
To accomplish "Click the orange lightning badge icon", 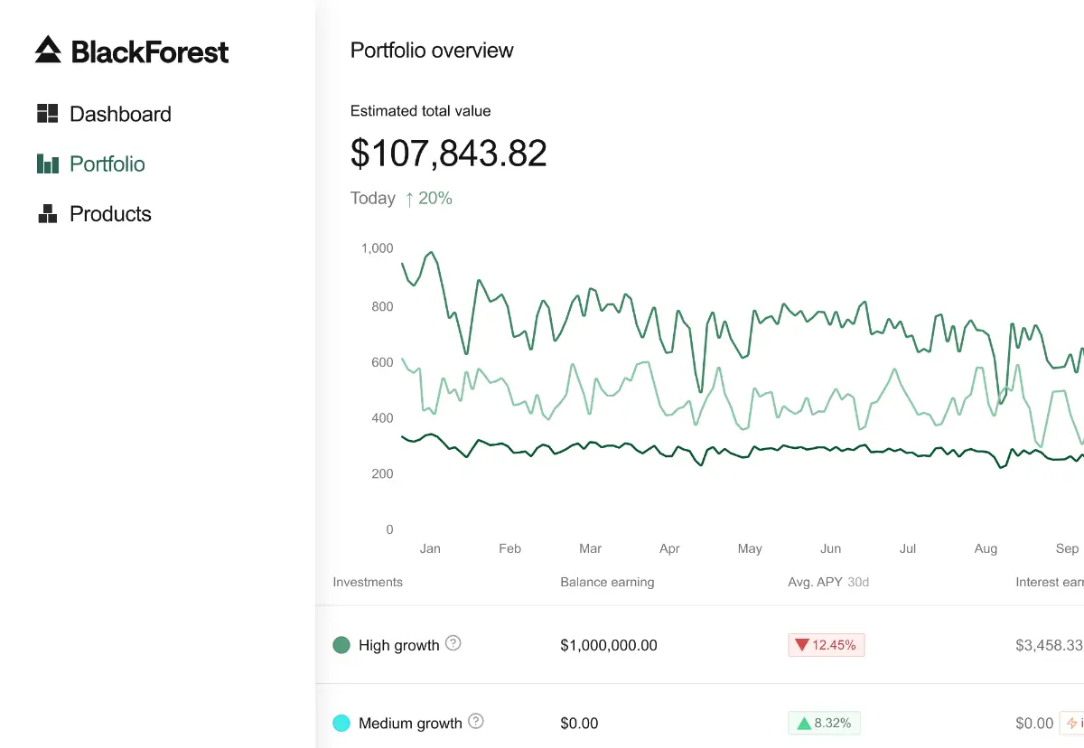I will click(x=1073, y=723).
